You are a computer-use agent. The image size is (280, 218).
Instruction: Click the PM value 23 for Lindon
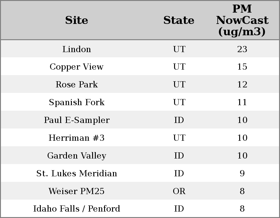point(242,49)
